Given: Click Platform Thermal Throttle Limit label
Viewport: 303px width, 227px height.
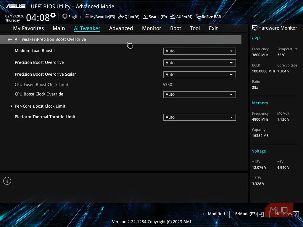Looking at the screenshot, I should pos(45,117).
